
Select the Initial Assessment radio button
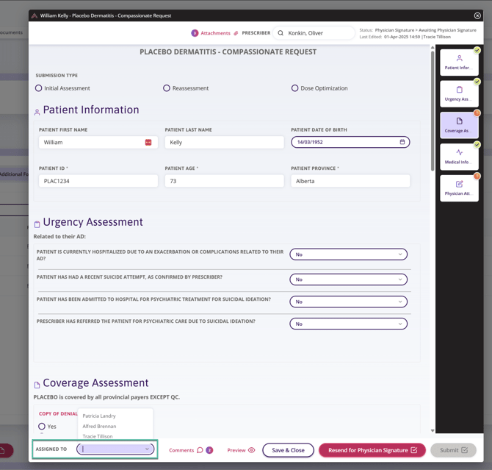[38, 88]
